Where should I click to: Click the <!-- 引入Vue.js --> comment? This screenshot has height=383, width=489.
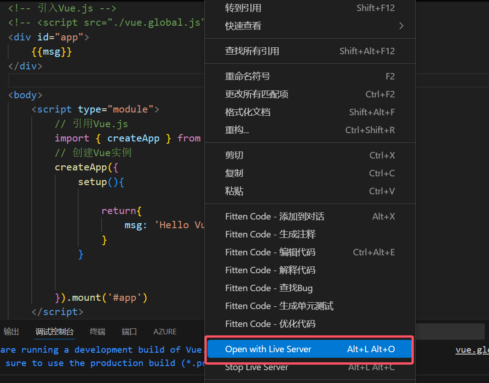pos(62,8)
